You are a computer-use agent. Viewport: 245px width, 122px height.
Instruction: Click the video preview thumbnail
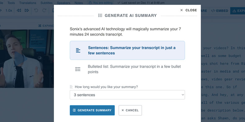(x=27, y=59)
